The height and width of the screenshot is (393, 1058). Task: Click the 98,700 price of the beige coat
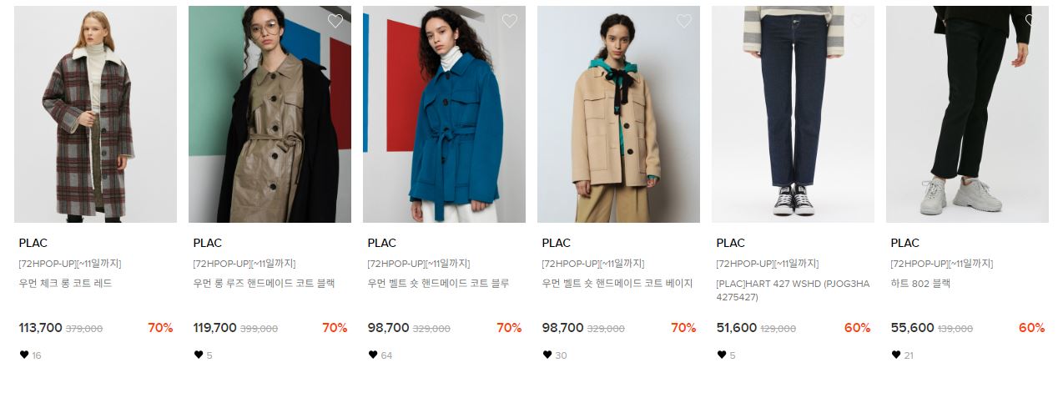563,328
